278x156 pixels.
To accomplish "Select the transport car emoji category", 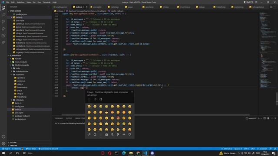I will [124, 135].
